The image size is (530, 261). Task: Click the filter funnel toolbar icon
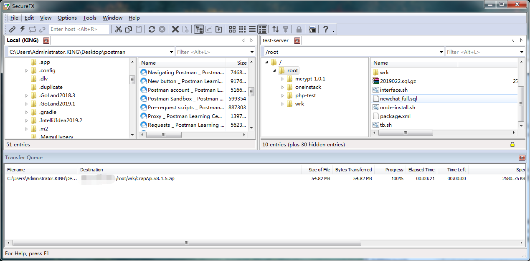(x=286, y=29)
